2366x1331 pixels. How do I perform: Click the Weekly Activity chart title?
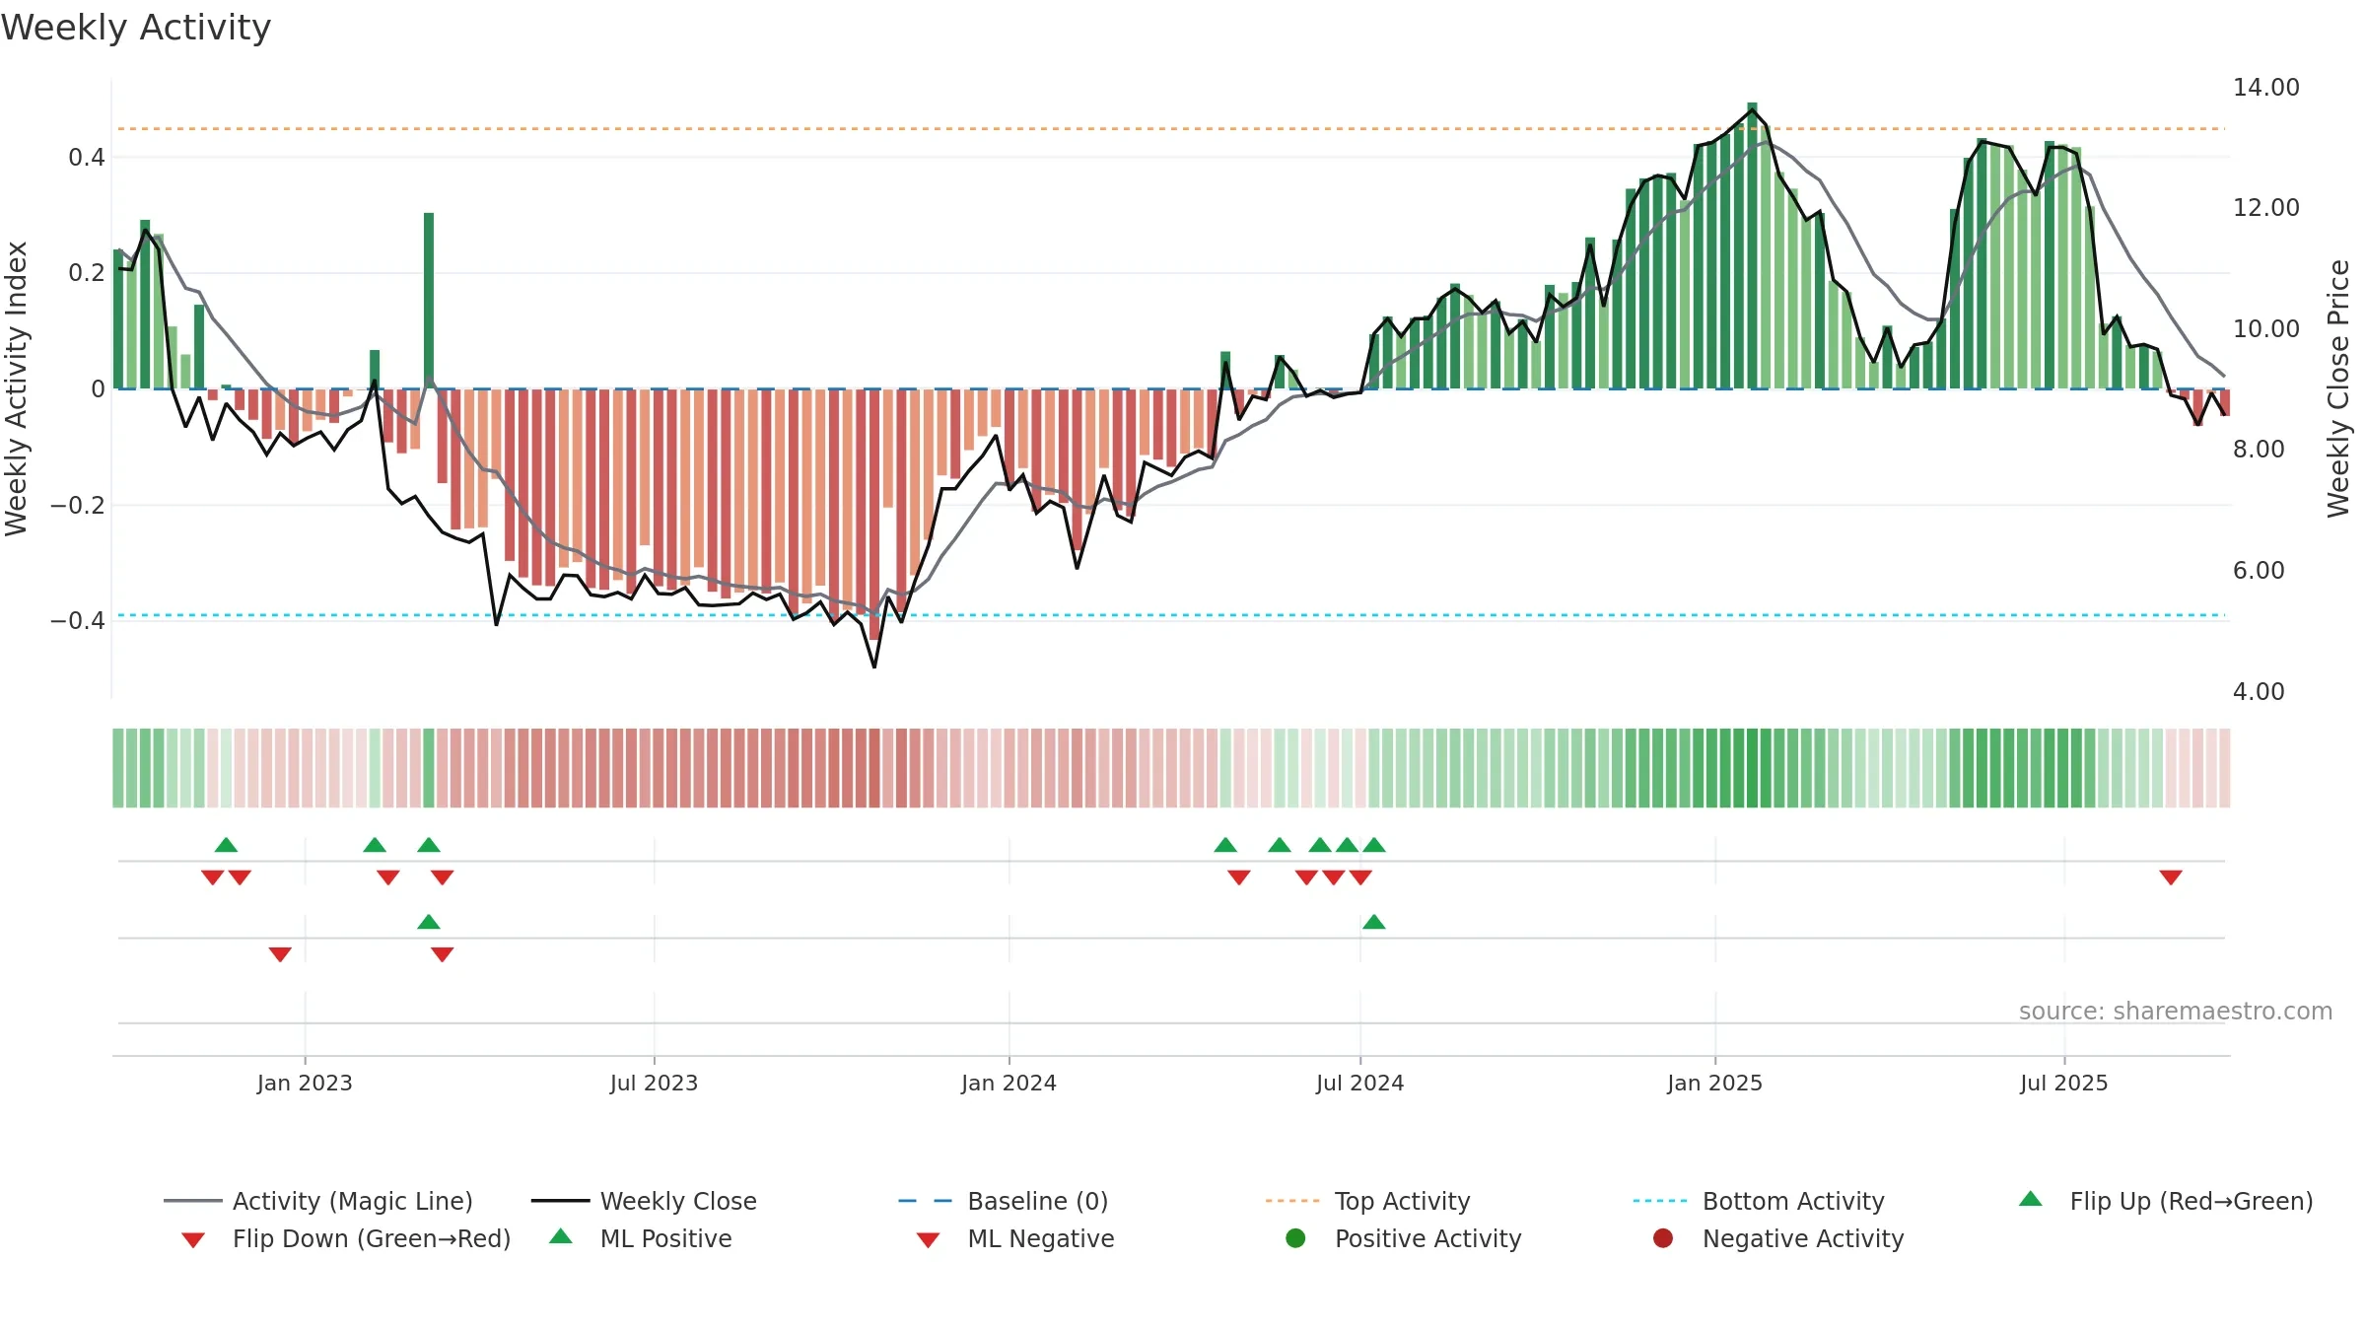[136, 28]
